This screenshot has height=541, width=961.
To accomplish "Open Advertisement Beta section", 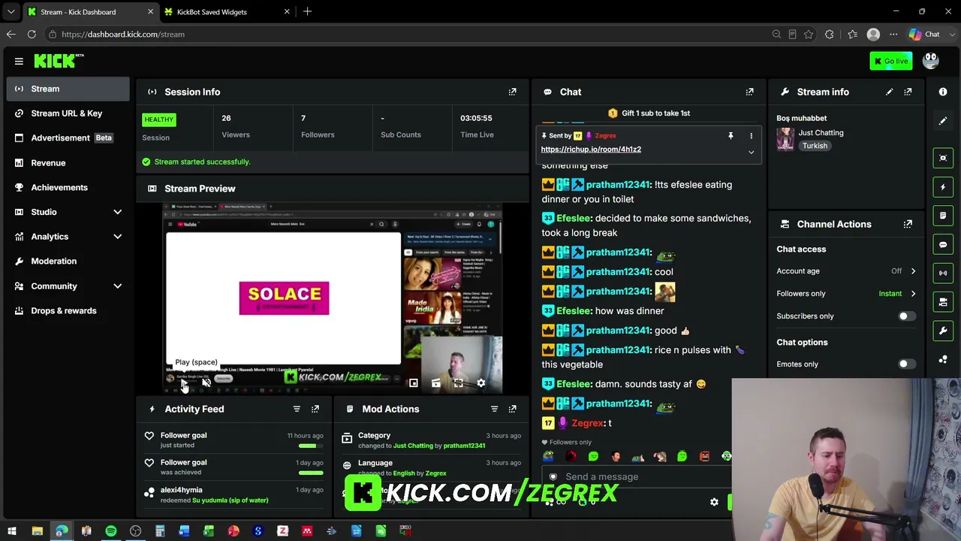I will tap(68, 138).
